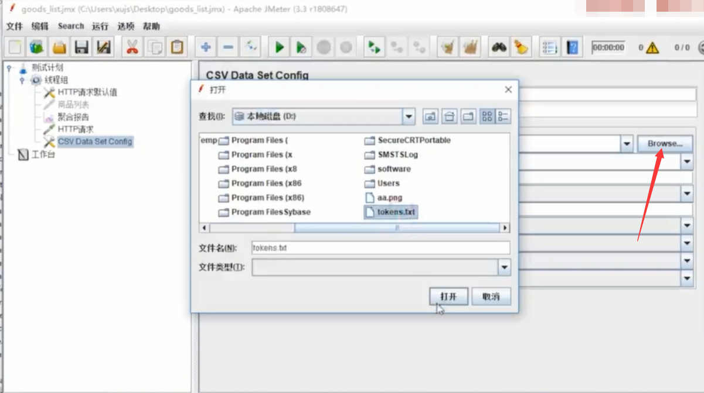704x393 pixels.
Task: Open the Templates toolbar icon
Action: click(x=37, y=47)
